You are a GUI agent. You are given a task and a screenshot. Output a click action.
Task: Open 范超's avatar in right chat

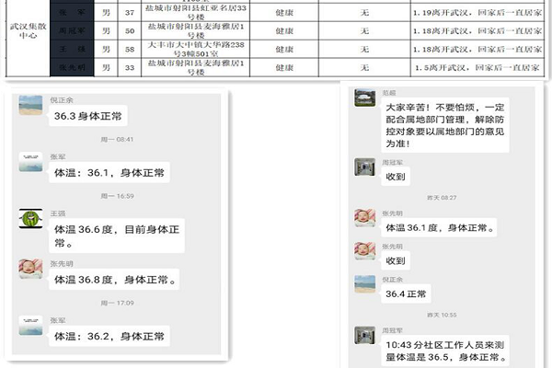click(x=364, y=99)
